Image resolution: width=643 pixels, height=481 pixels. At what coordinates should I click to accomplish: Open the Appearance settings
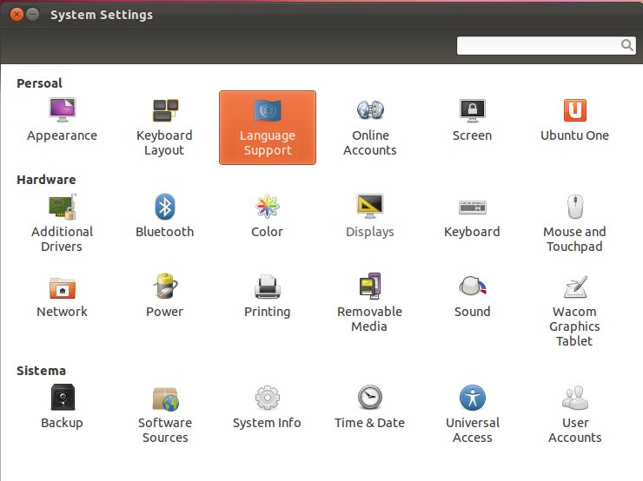(x=62, y=120)
